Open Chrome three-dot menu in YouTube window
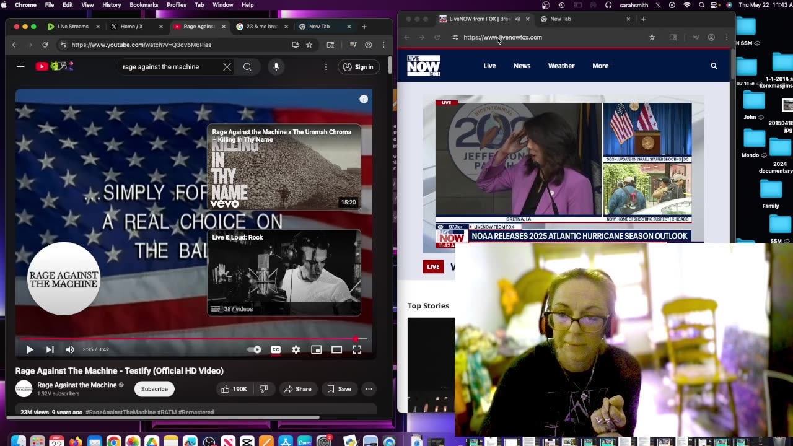This screenshot has height=446, width=793. pyautogui.click(x=383, y=45)
